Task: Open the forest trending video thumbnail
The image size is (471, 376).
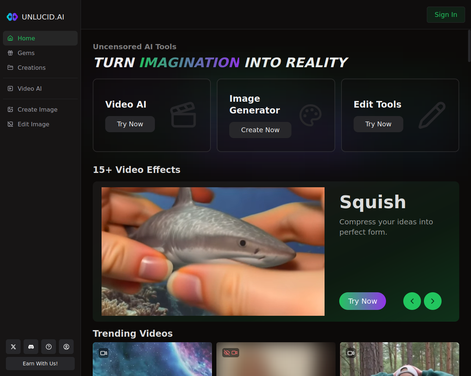Action: 400,359
